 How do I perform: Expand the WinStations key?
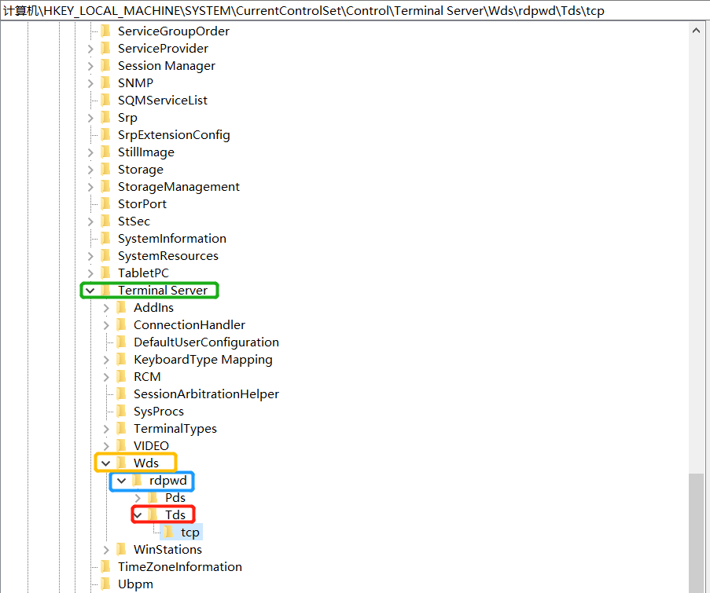[x=106, y=550]
